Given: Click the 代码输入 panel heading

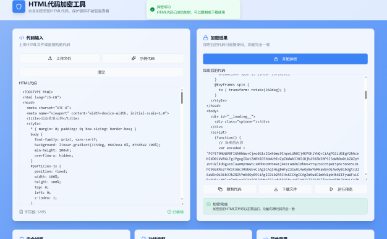Looking at the screenshot, I should pyautogui.click(x=35, y=38).
